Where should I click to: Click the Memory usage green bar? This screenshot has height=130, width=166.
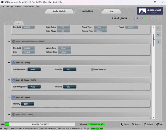click(96, 124)
